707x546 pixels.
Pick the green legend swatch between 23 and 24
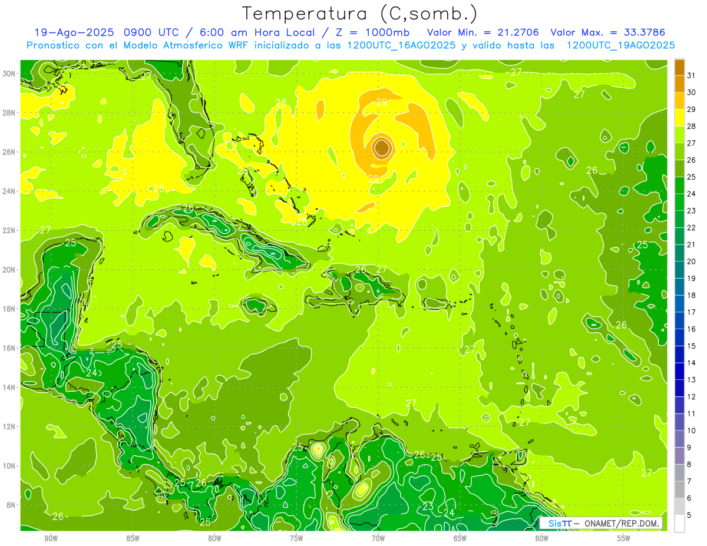pos(679,203)
